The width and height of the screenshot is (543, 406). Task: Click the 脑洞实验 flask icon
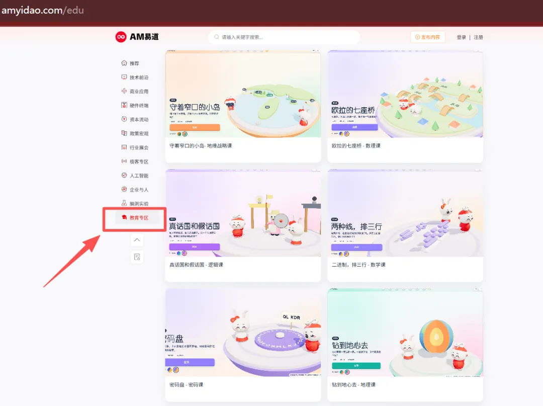[124, 203]
